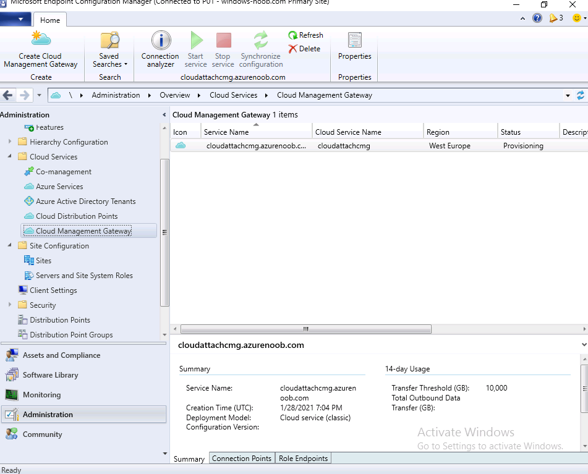Collapse the Cloud Services folder
Image resolution: width=588 pixels, height=474 pixels.
point(10,156)
